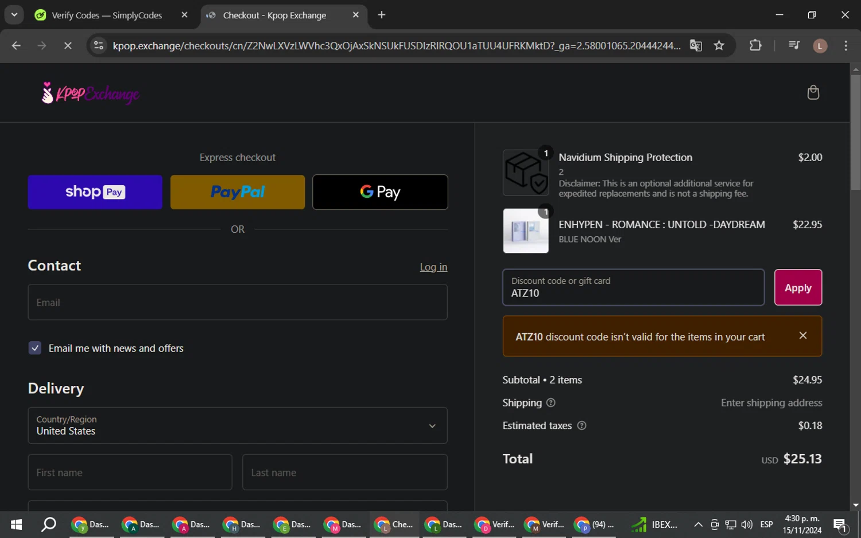
Task: Open the Windows notification center
Action: click(840, 525)
